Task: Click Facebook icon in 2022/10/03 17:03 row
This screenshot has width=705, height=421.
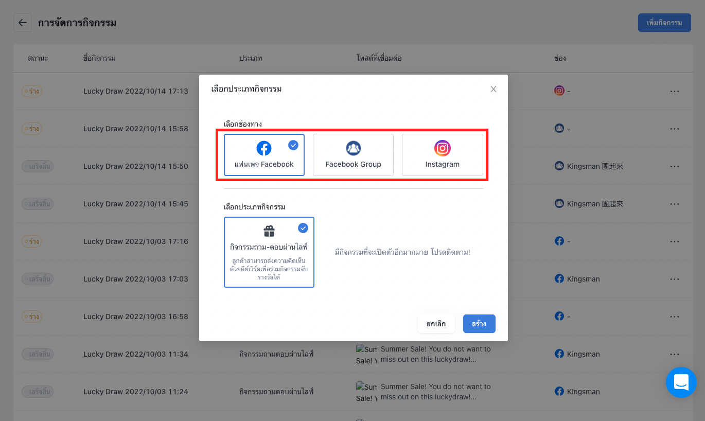Action: point(559,278)
